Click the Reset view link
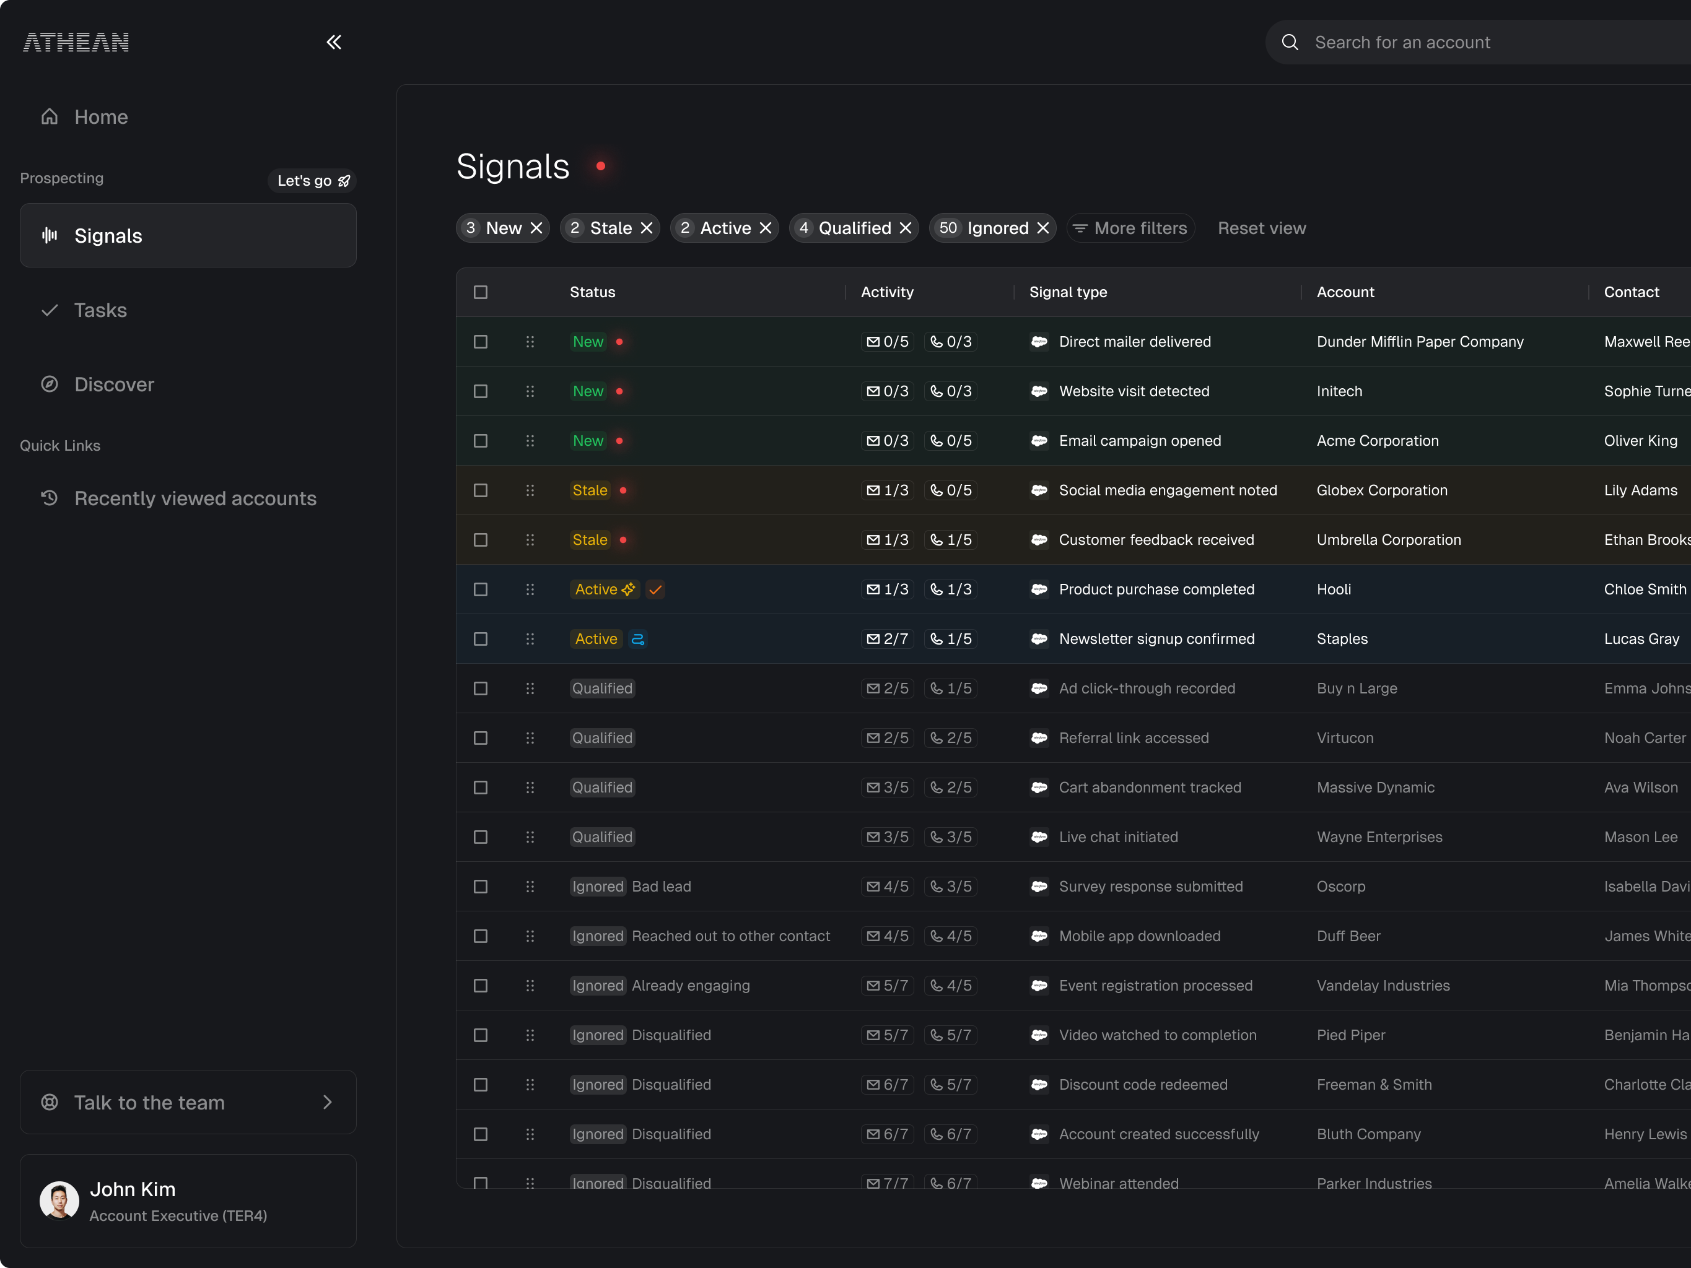The image size is (1691, 1268). pyautogui.click(x=1261, y=228)
